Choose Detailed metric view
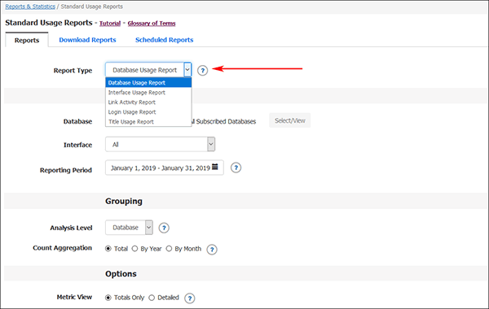 (x=152, y=298)
